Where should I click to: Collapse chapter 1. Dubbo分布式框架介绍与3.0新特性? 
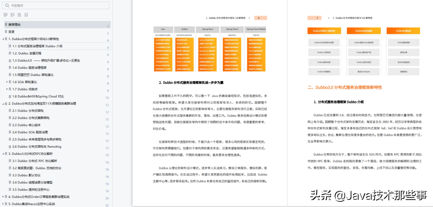coord(3,39)
